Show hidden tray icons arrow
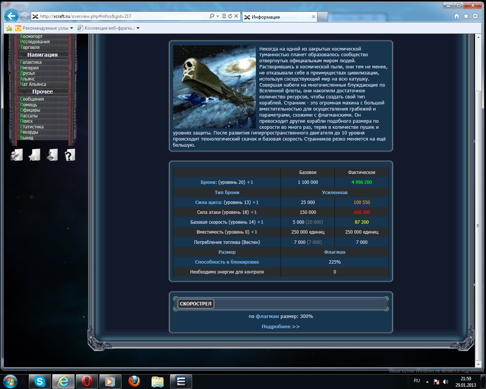486x389 pixels. click(427, 382)
